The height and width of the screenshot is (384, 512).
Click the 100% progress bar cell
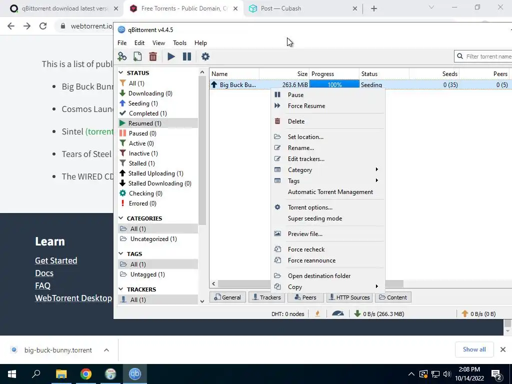[334, 84]
